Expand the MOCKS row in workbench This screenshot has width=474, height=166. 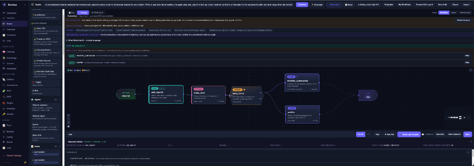pos(69,166)
